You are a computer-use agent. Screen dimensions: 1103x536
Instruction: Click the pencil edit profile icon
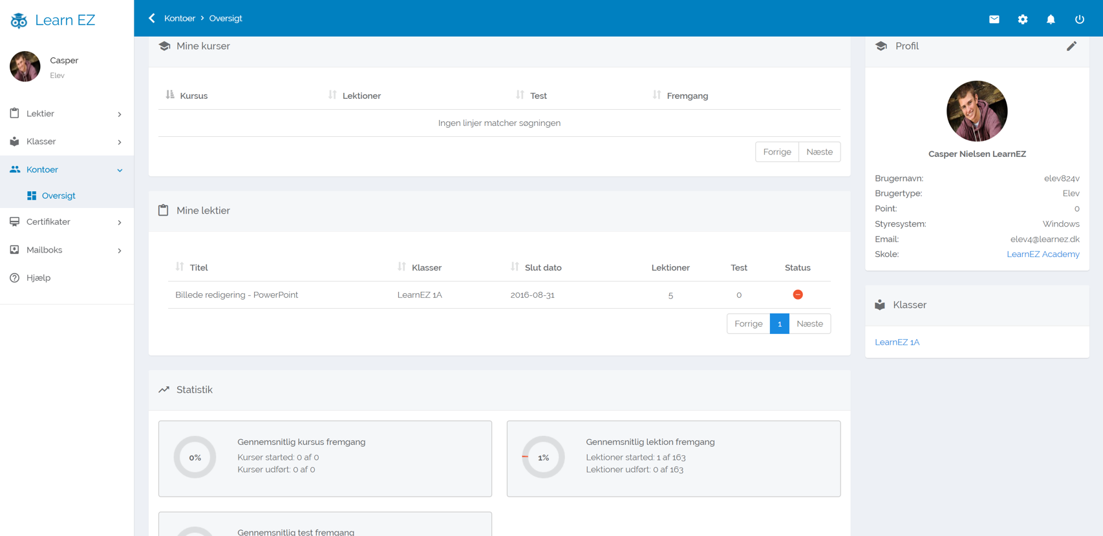[1071, 46]
